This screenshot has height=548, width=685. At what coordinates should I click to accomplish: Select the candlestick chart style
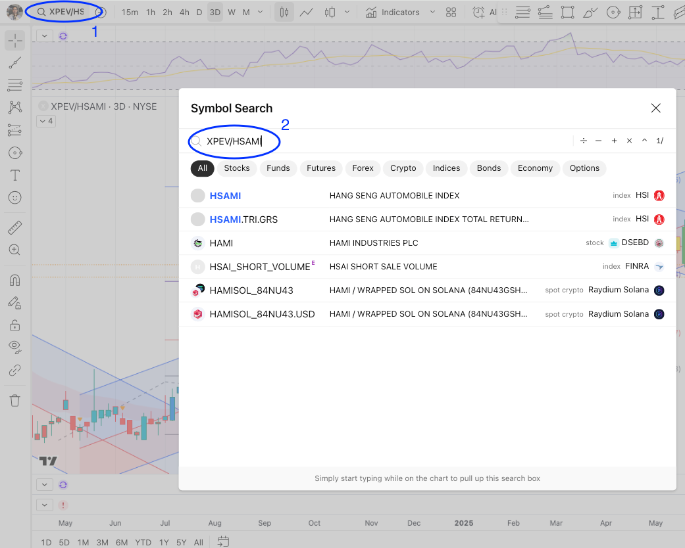pos(284,12)
